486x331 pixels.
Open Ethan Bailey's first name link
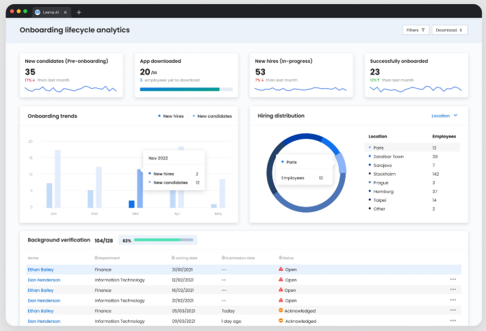click(40, 269)
